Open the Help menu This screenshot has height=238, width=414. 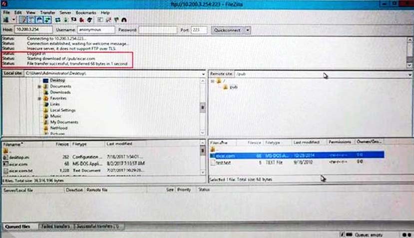(x=105, y=12)
